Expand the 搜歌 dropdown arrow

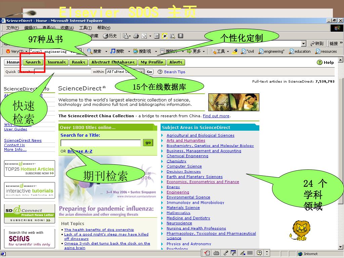click(x=129, y=51)
